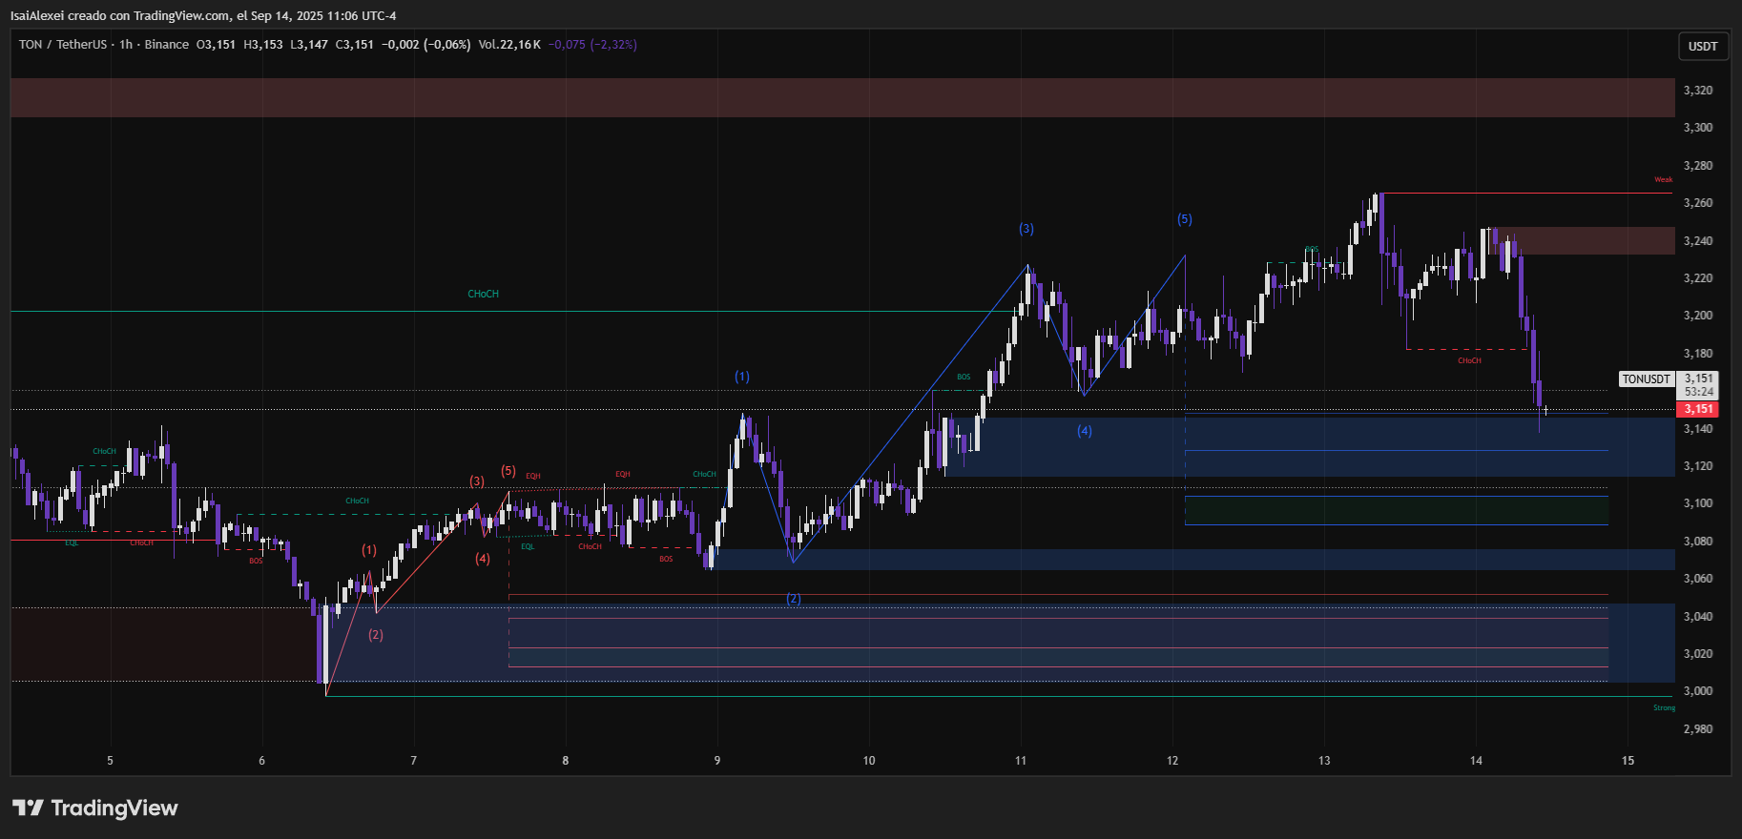Open the USDT currency selector
The width and height of the screenshot is (1742, 839).
1703,46
